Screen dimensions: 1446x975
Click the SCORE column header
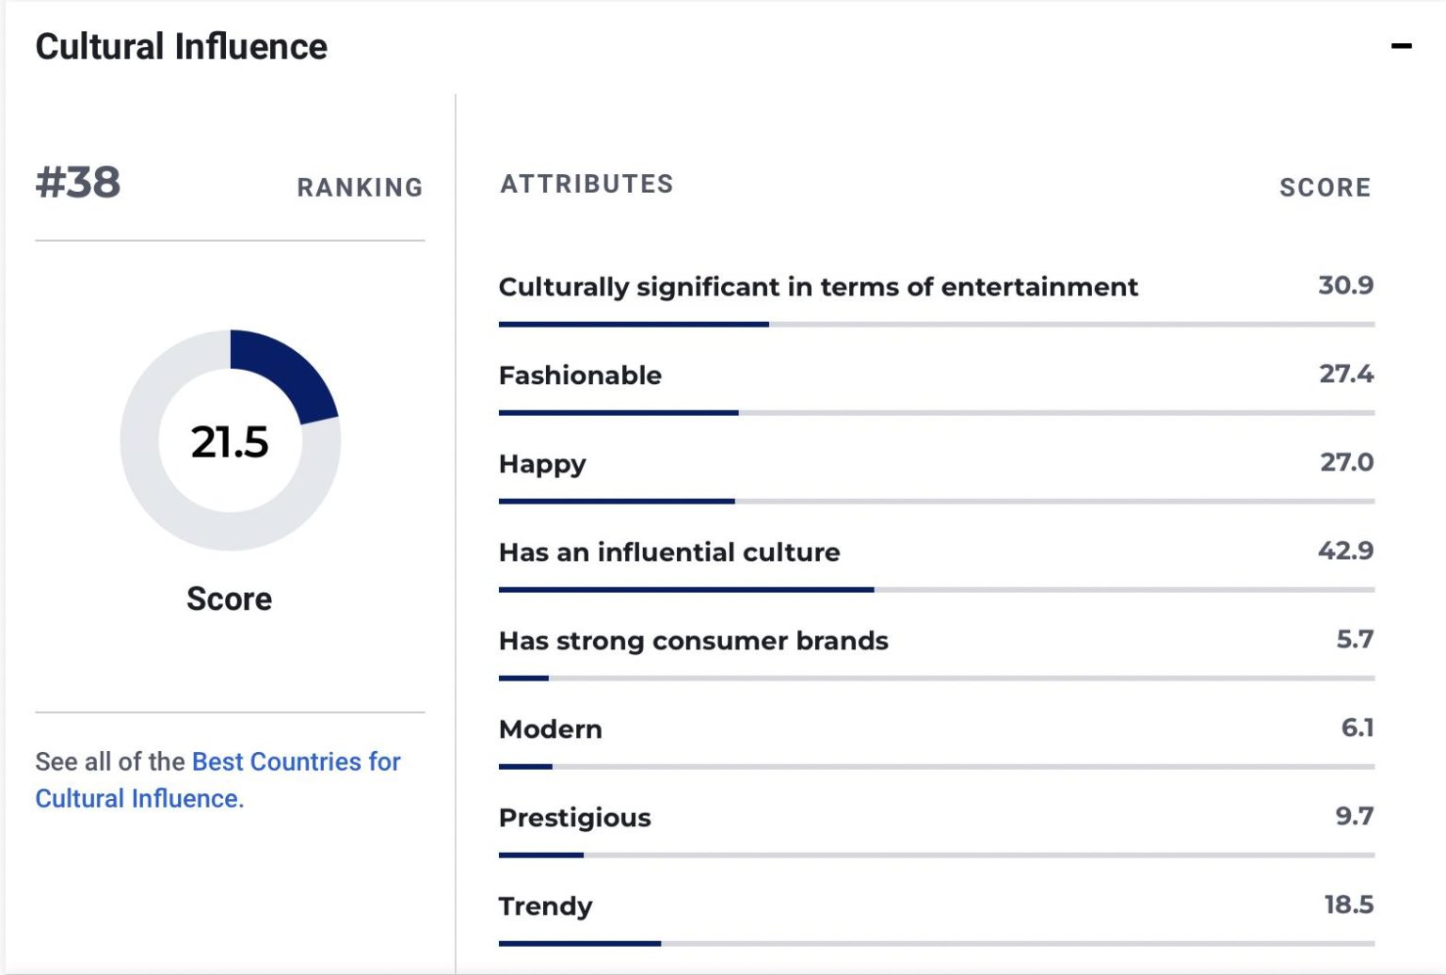pyautogui.click(x=1325, y=187)
